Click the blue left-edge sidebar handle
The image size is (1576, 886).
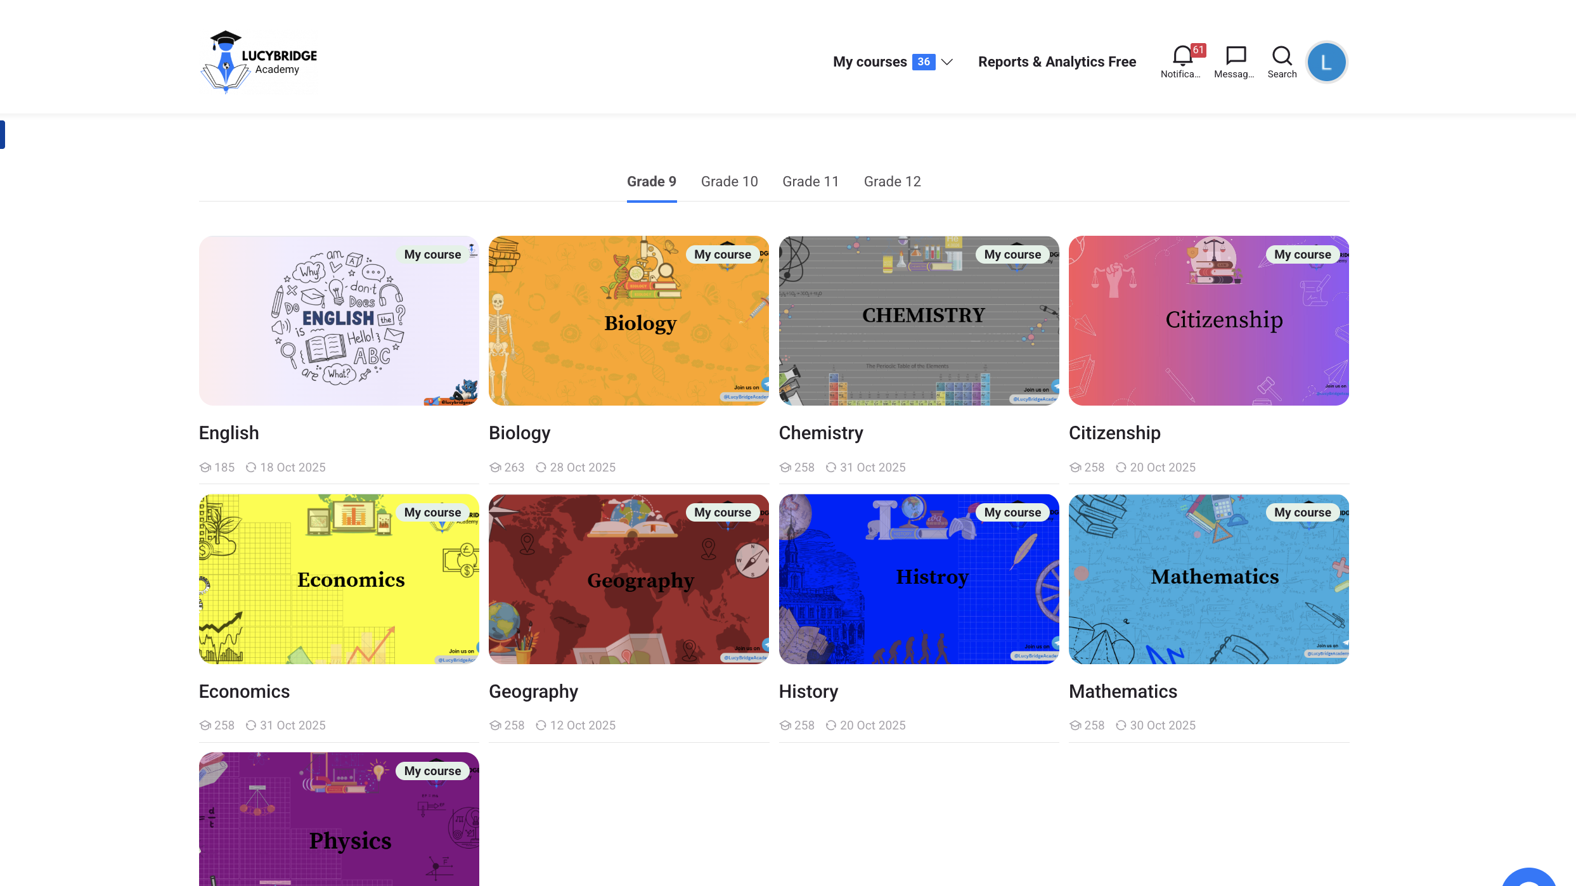coord(3,134)
